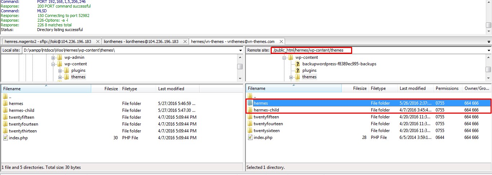Click question-mark icon of backupwordpress folder
Image resolution: width=492 pixels, height=175 pixels.
pyautogui.click(x=298, y=64)
